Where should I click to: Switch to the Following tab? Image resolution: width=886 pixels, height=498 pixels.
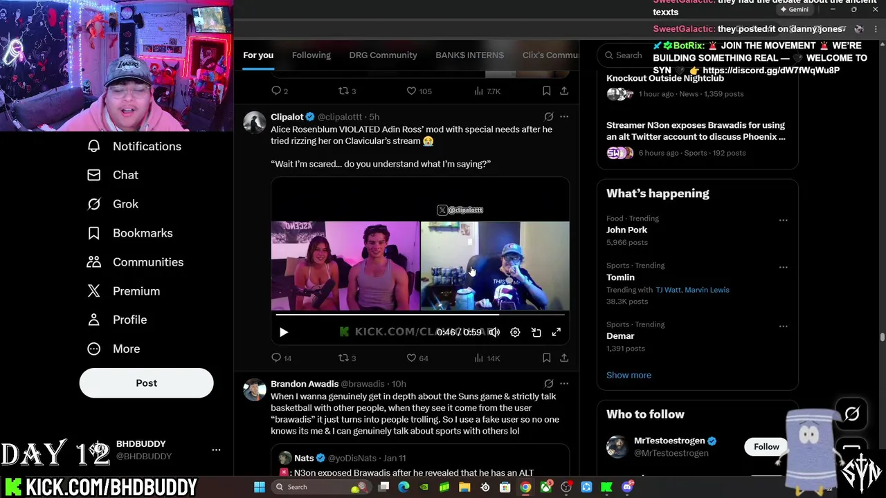pos(311,55)
